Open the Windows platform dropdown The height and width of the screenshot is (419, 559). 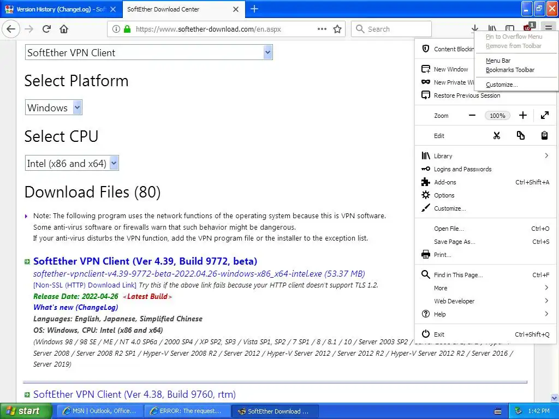53,107
